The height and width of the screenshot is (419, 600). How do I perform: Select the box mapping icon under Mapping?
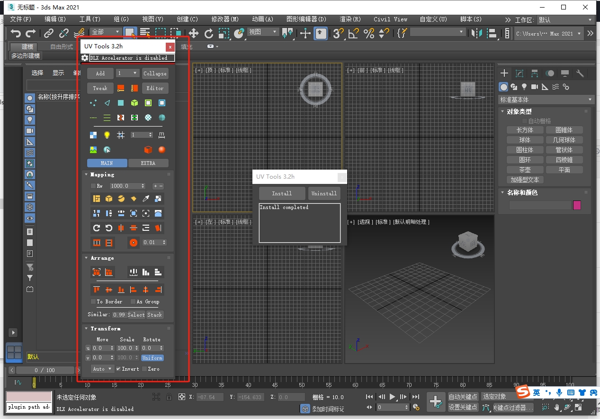tap(109, 199)
